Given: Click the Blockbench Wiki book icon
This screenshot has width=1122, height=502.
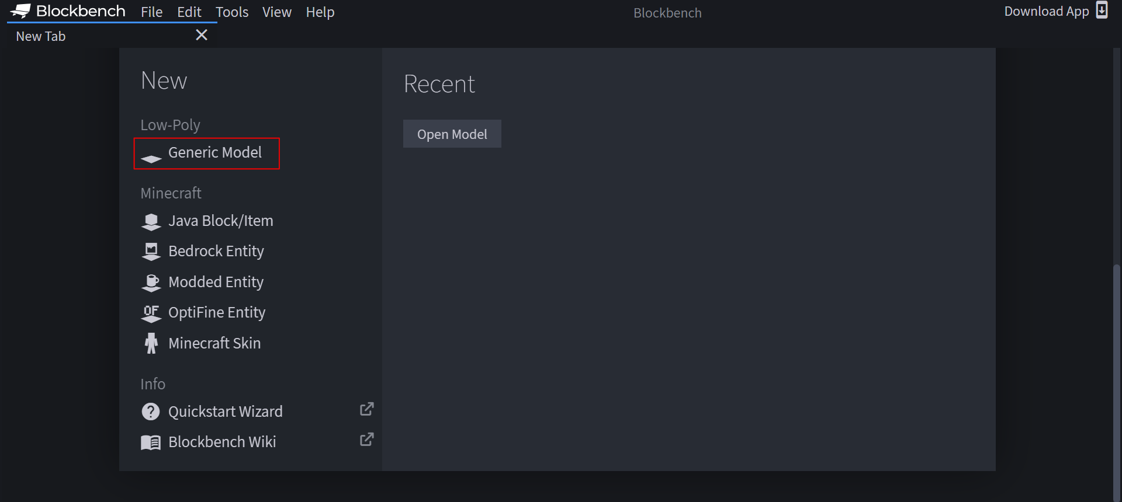Looking at the screenshot, I should pos(151,442).
